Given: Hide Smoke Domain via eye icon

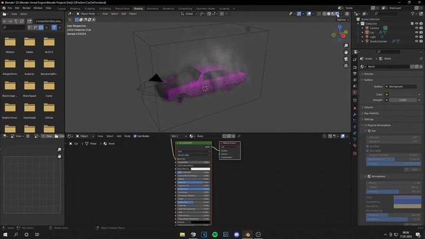Looking at the screenshot, I should (416, 41).
